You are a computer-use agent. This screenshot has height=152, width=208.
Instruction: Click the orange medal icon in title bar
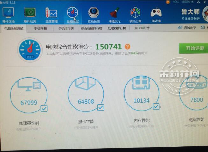pyautogui.click(x=168, y=2)
